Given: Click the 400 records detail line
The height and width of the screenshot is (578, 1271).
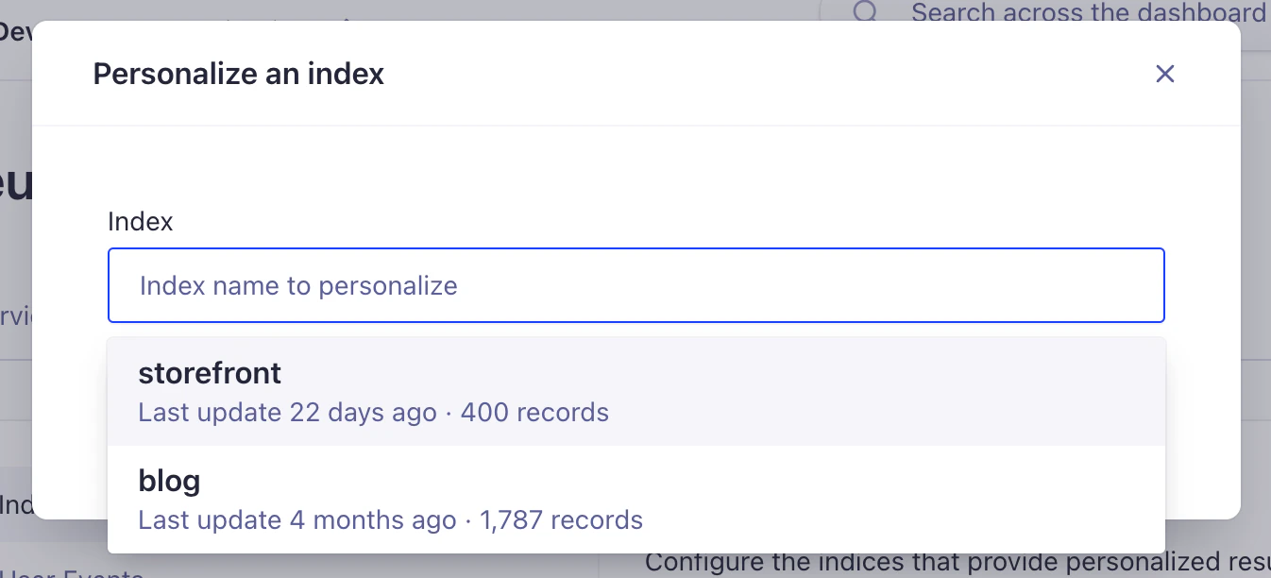Looking at the screenshot, I should pos(534,413).
